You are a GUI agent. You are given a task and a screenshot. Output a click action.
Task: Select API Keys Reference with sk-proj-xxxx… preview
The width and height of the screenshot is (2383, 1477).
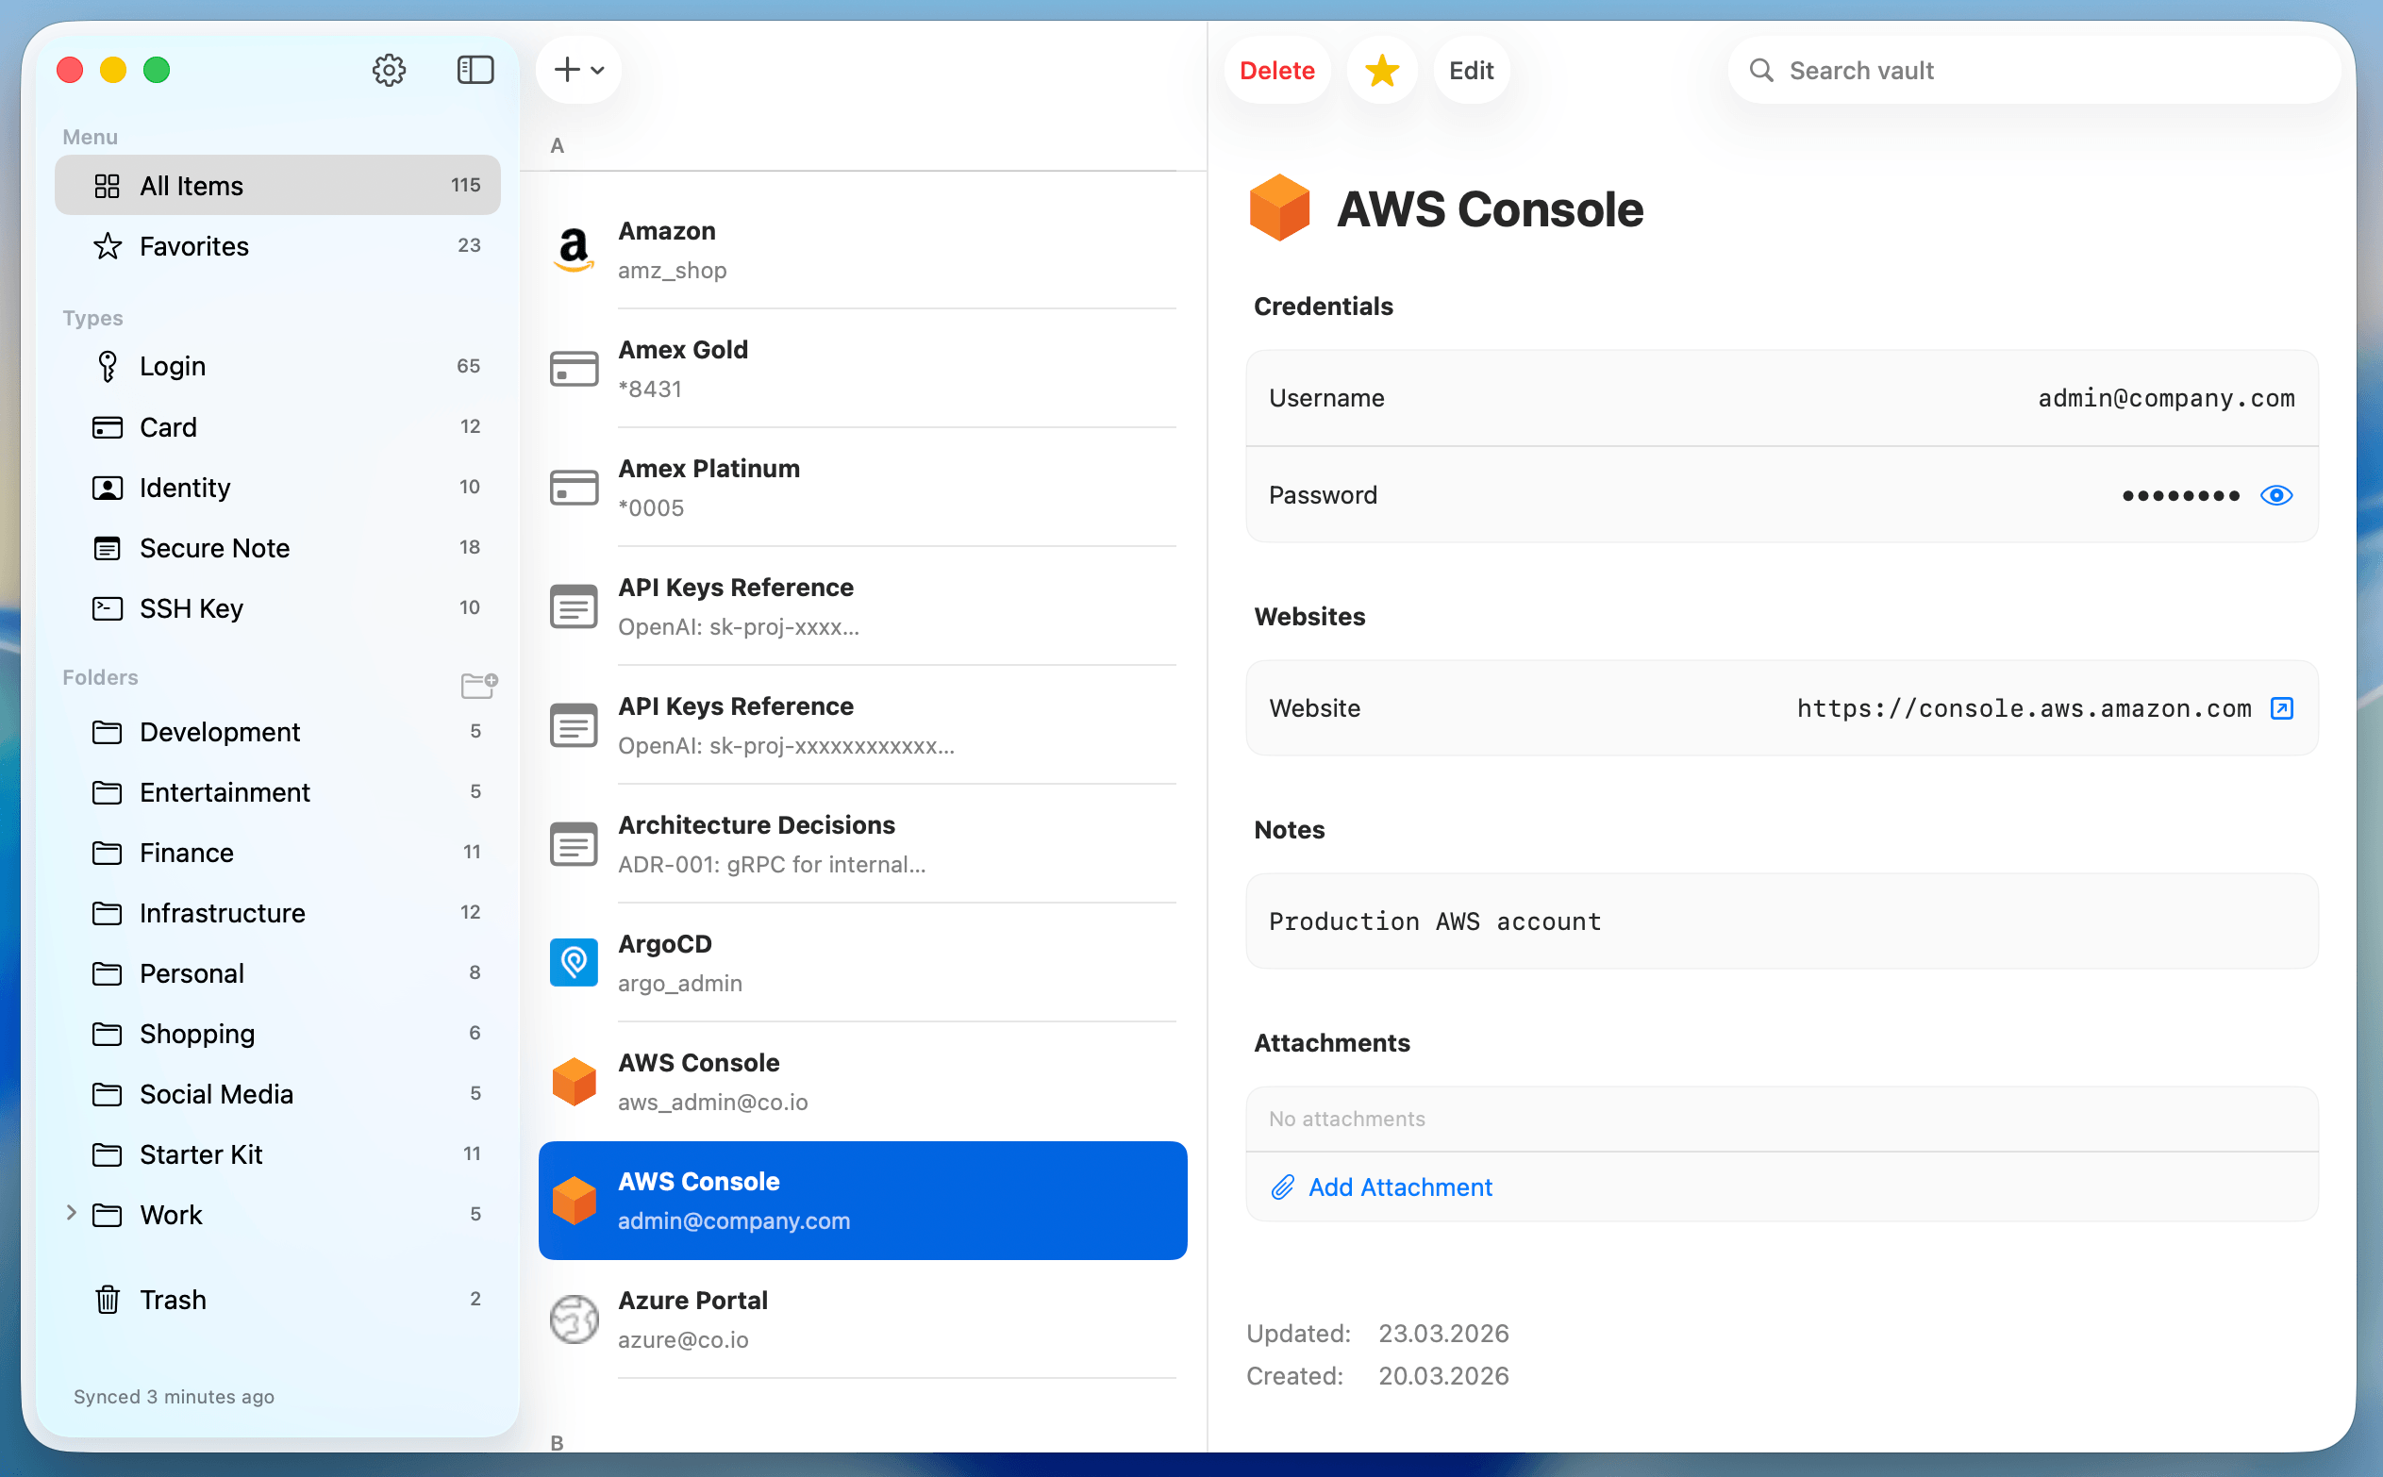[x=862, y=606]
